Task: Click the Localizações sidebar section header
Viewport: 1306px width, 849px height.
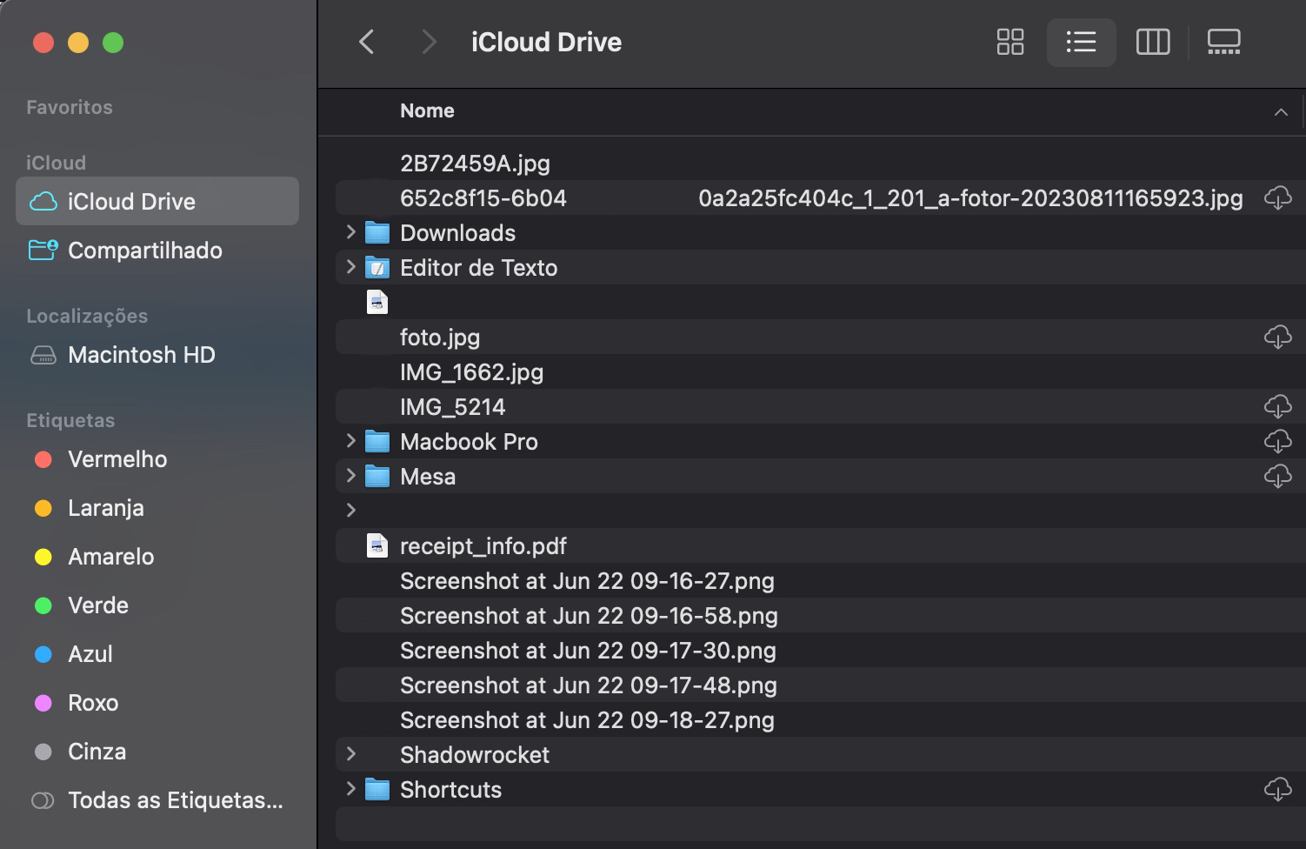Action: tap(87, 316)
